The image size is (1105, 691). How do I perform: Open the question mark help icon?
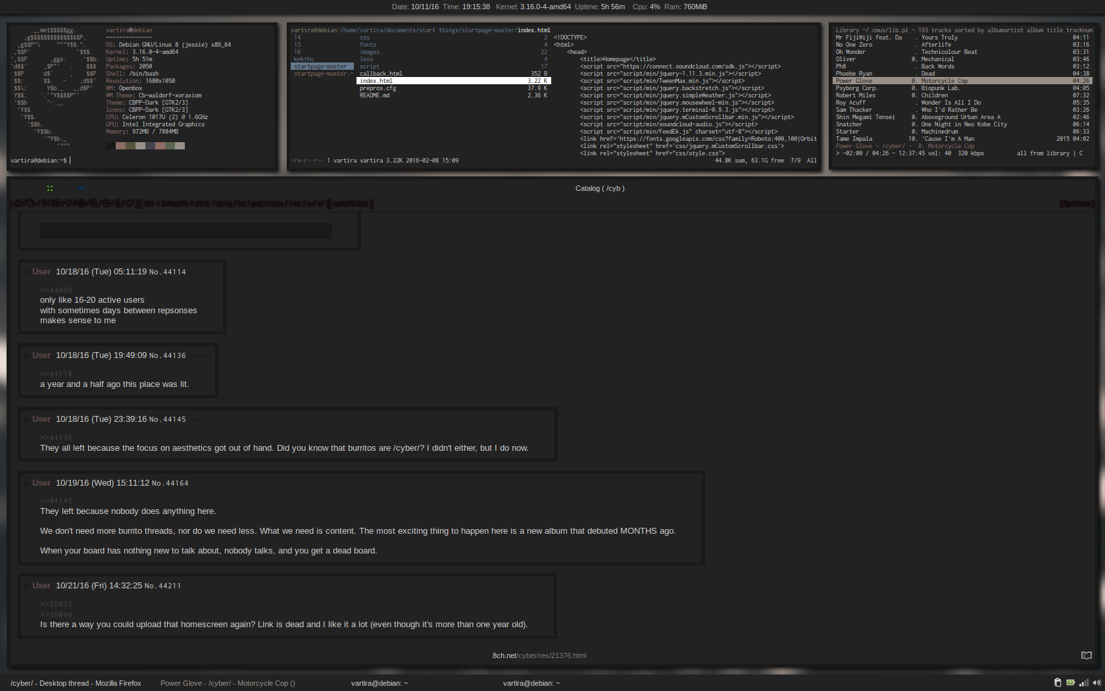click(43, 203)
